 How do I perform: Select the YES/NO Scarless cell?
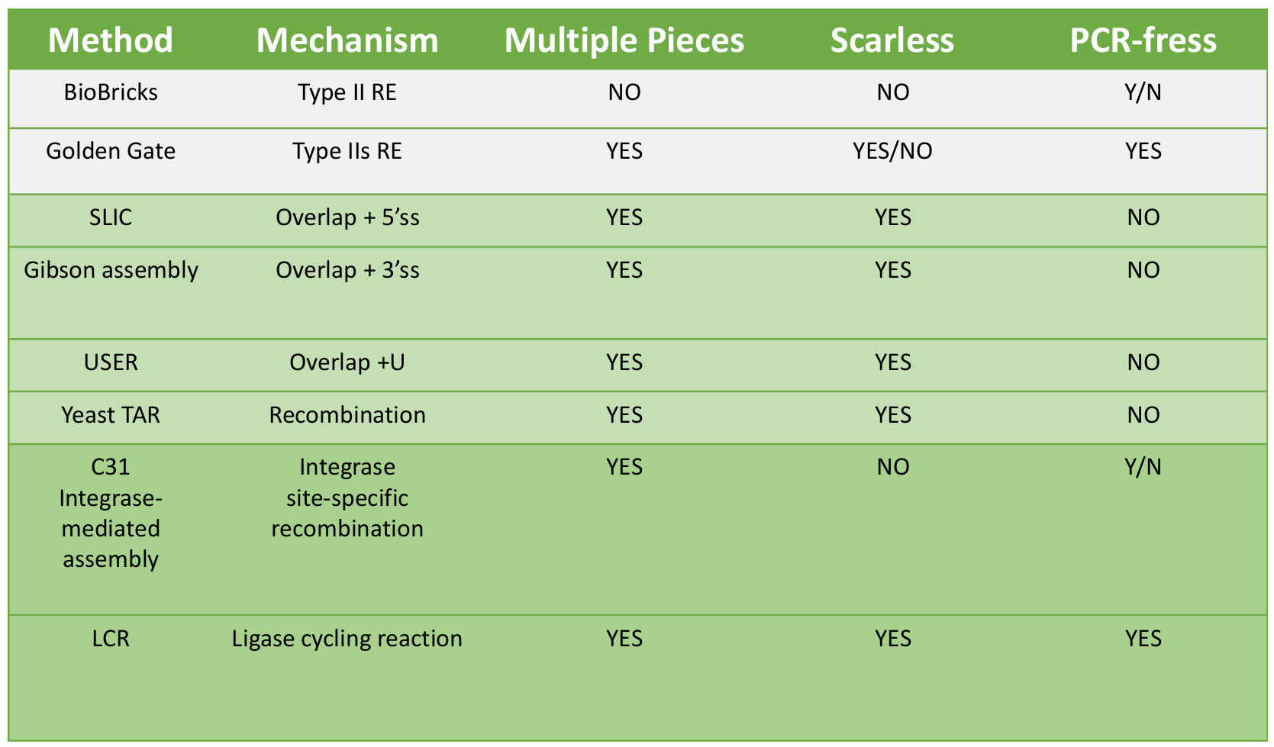tap(892, 151)
